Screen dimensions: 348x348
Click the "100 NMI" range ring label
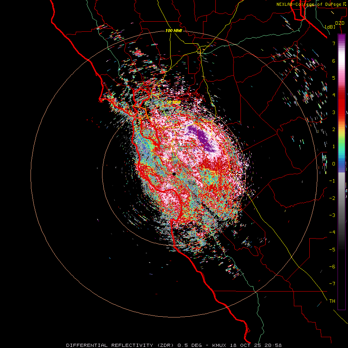tap(174, 31)
